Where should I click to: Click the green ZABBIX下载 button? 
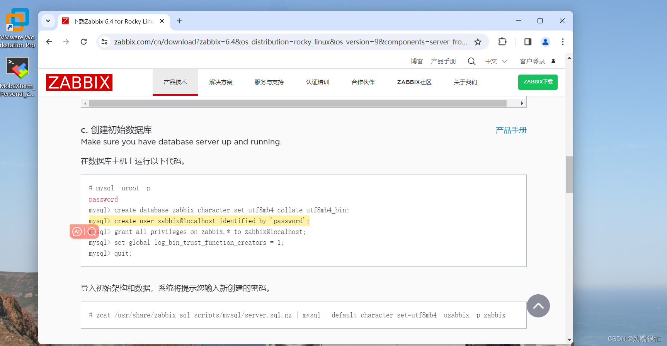pos(538,82)
